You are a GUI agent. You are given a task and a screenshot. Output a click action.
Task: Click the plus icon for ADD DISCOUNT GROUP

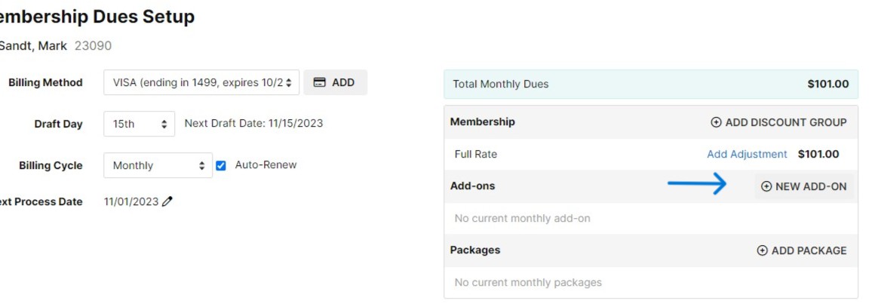[716, 122]
